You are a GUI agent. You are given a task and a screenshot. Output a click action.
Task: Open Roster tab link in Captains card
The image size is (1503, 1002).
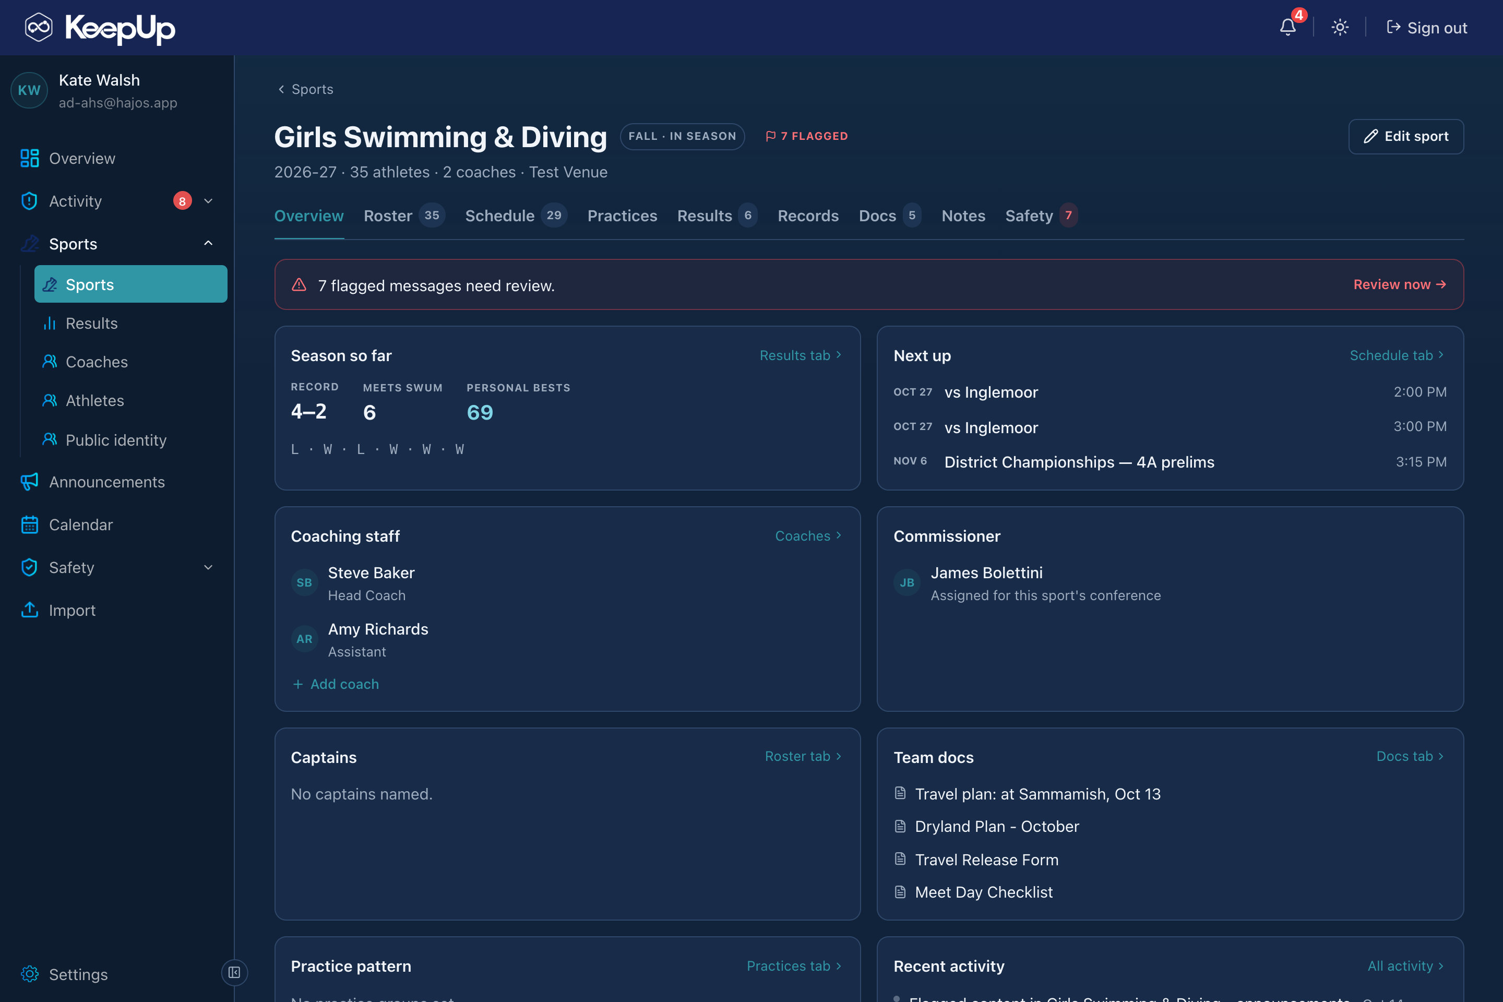point(803,756)
